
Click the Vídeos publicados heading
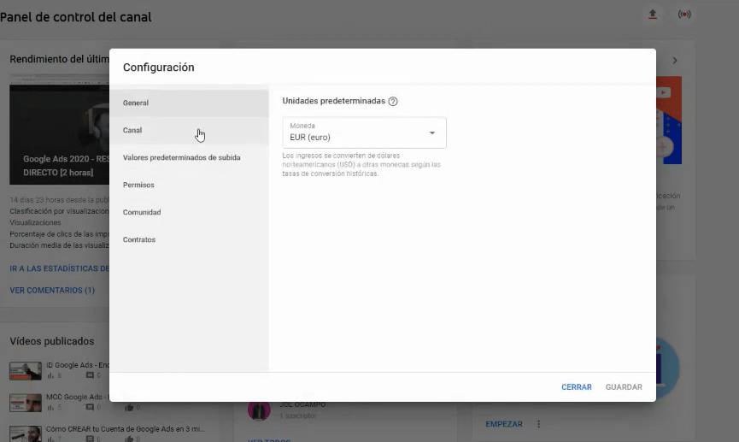click(x=52, y=341)
